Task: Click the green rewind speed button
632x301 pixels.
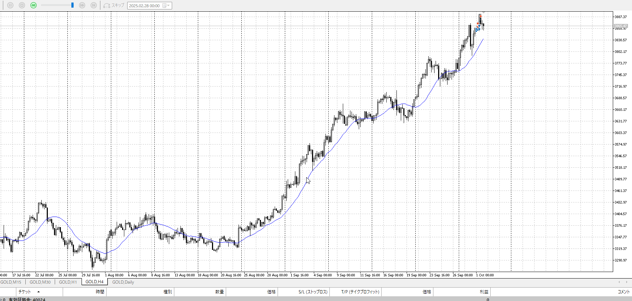Action: coord(33,5)
